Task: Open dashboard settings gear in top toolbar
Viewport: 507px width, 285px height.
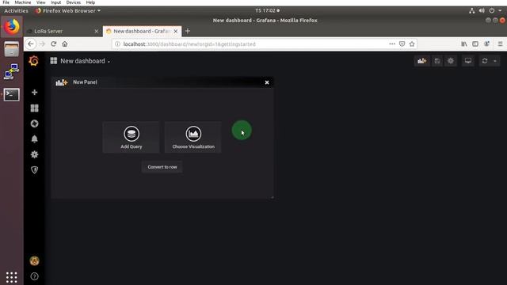Action: [451, 61]
